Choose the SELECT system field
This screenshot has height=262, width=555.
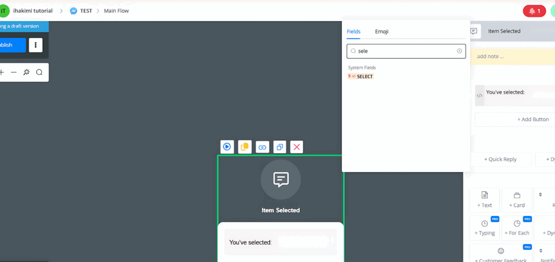point(361,76)
